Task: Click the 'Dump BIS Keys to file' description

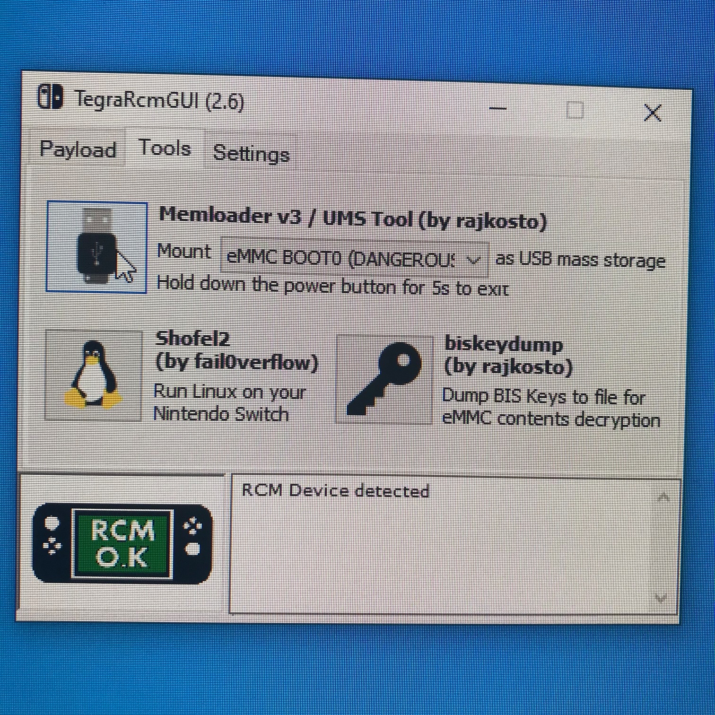Action: tap(551, 408)
